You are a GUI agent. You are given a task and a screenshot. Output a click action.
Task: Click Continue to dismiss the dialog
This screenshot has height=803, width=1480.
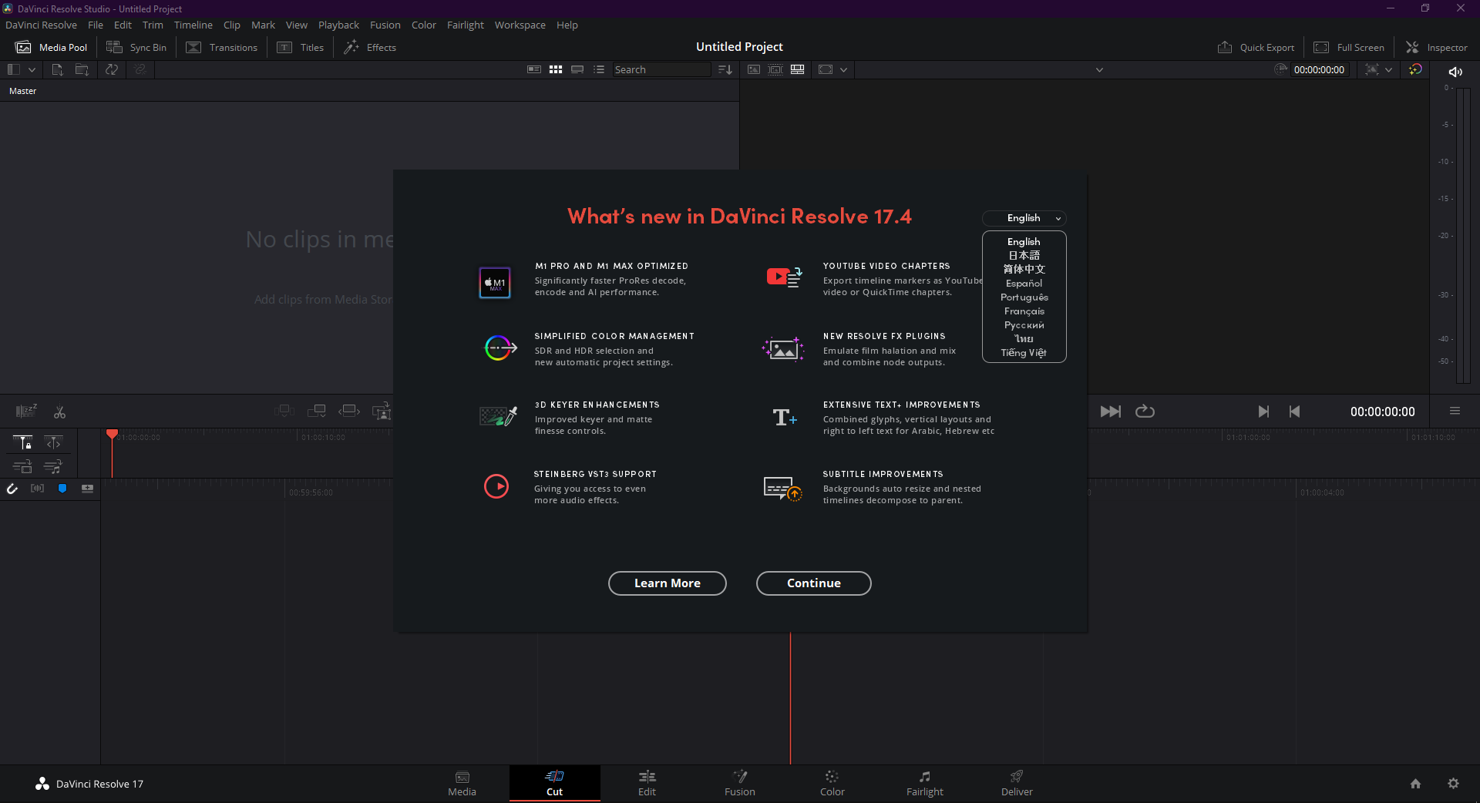(x=814, y=583)
